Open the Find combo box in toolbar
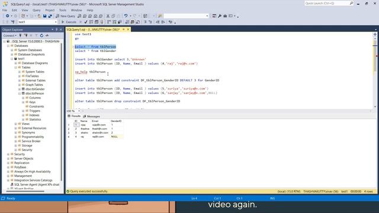The width and height of the screenshot is (379, 213). point(186,16)
